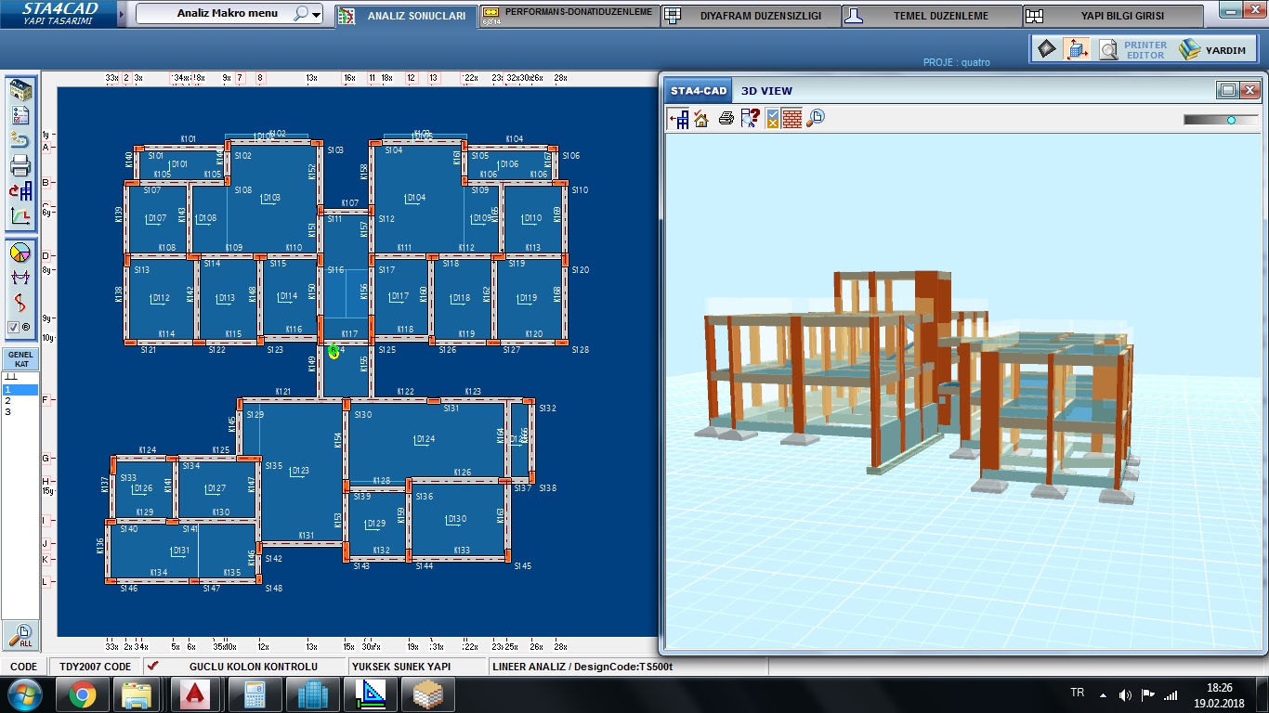
Task: Select floor 3 in the story list
Action: (8, 411)
